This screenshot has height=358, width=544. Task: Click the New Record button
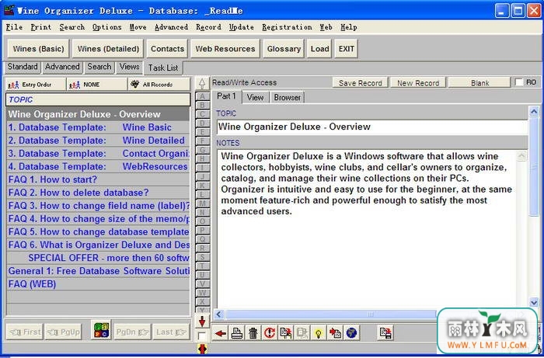click(x=418, y=83)
